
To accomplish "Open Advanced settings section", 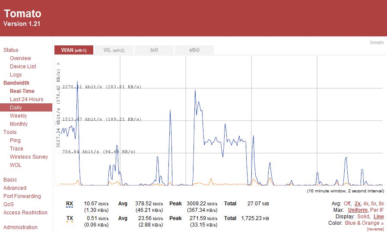I will (x=15, y=188).
